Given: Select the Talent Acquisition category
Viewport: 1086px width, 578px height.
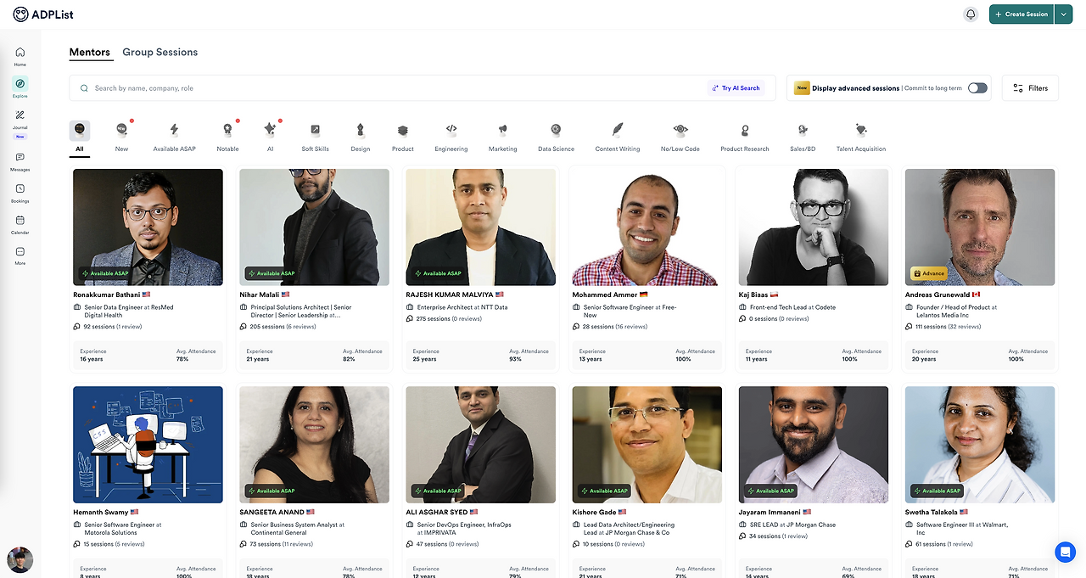Looking at the screenshot, I should coord(861,137).
